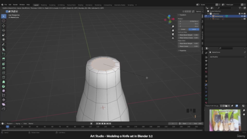The height and width of the screenshot is (139, 247).
Task: Select the Shrink/Fatten tool
Action: (3, 100)
